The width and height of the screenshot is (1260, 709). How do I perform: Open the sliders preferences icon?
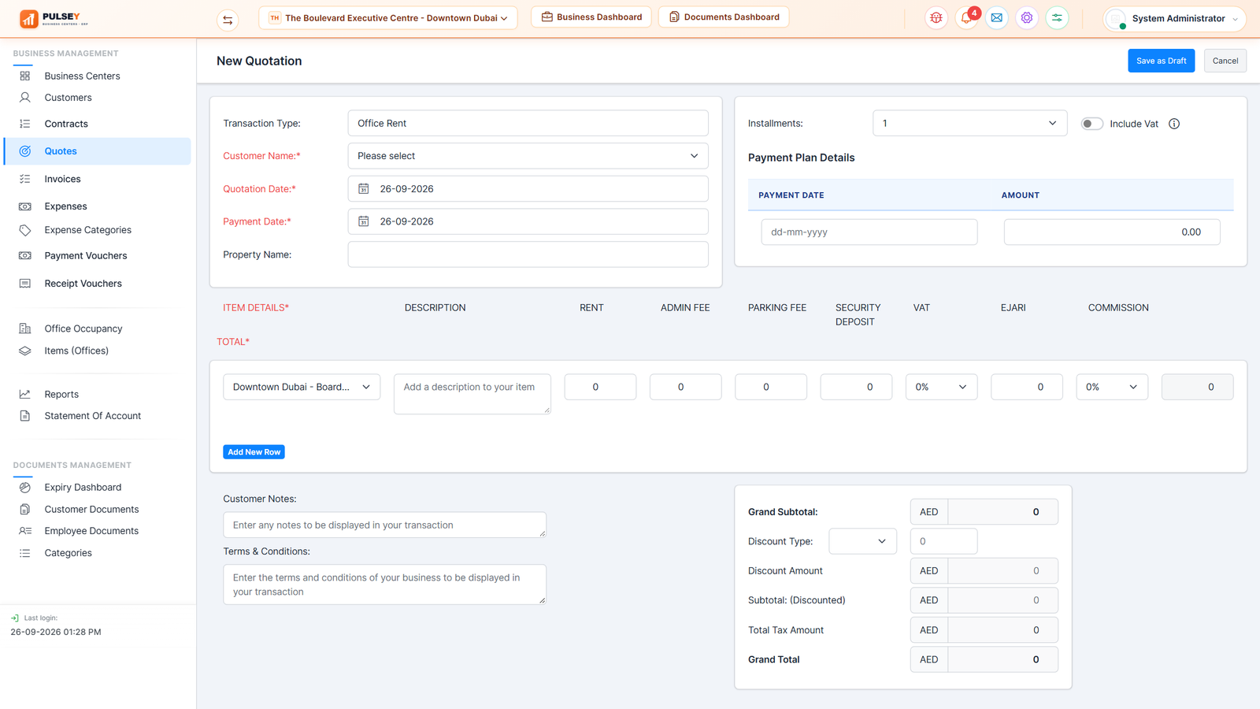1057,17
